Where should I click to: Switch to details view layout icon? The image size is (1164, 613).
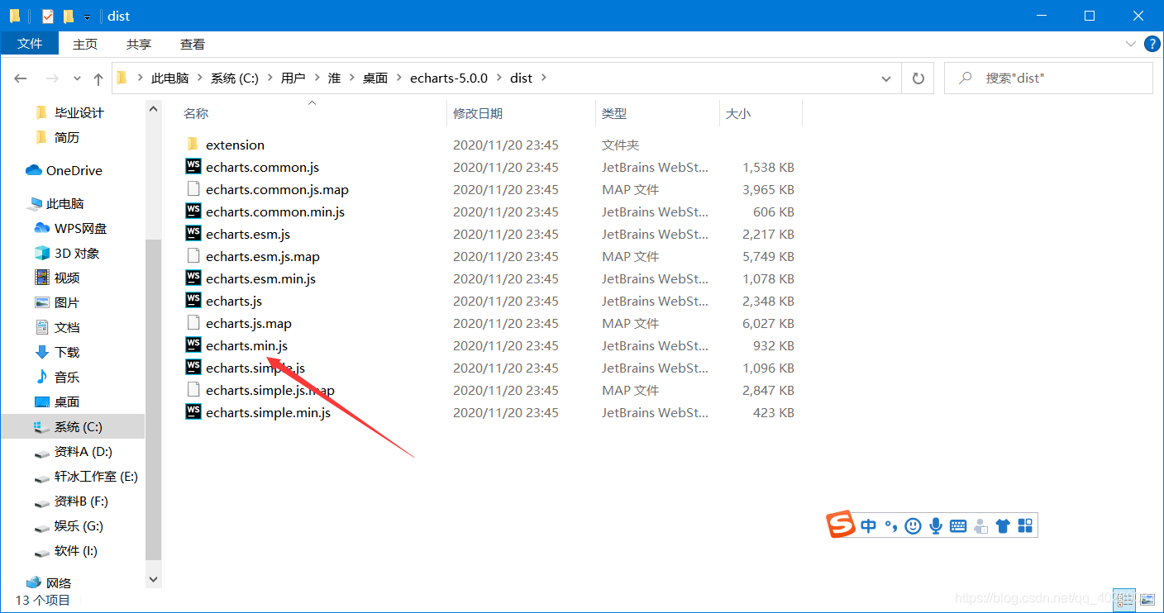1124,600
